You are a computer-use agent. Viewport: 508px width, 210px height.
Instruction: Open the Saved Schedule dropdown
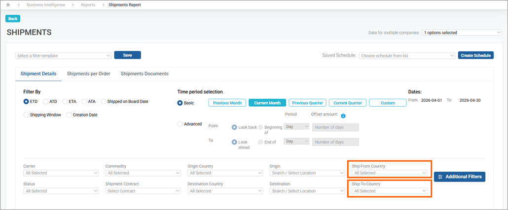407,56
